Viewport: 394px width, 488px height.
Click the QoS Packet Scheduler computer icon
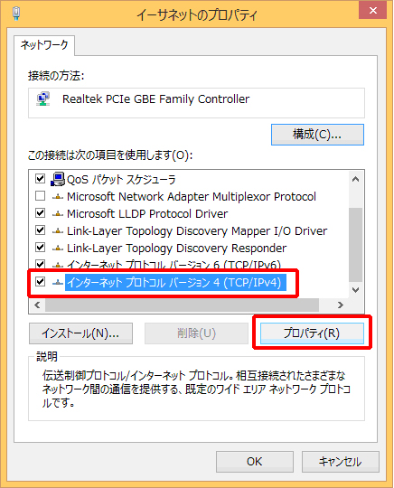click(x=58, y=179)
